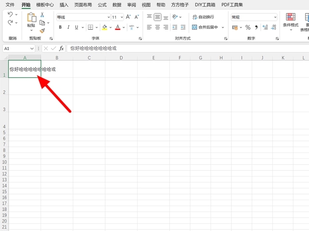Open 条件格式 conditional formatting
309x231 pixels.
point(291,22)
